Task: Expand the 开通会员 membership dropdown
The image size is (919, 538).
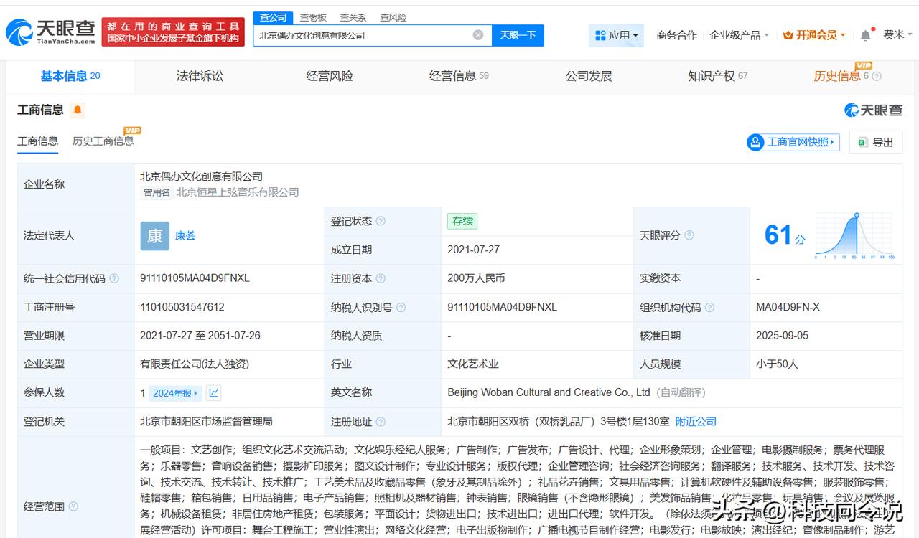Action: [x=814, y=35]
